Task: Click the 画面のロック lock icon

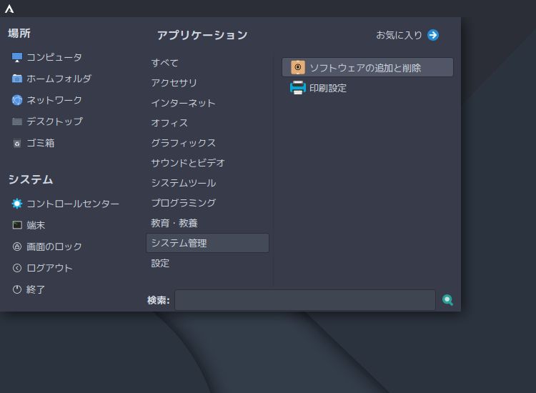Action: coord(17,247)
